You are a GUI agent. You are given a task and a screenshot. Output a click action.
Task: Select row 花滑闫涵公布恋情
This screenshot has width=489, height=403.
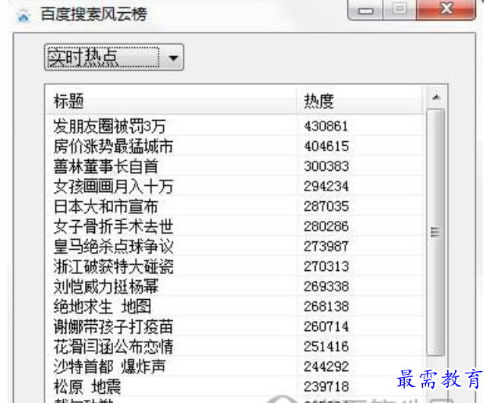pos(235,346)
